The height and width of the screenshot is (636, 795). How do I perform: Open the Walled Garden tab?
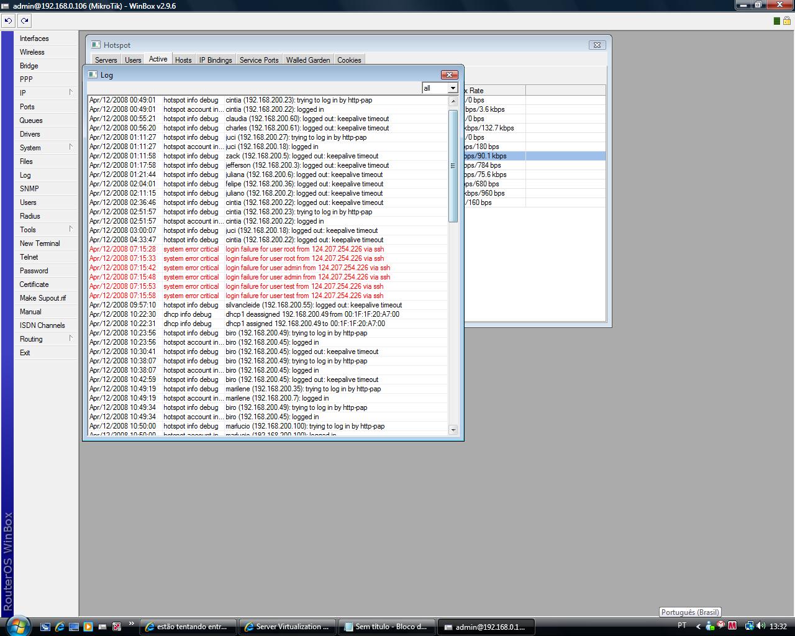[x=308, y=60]
